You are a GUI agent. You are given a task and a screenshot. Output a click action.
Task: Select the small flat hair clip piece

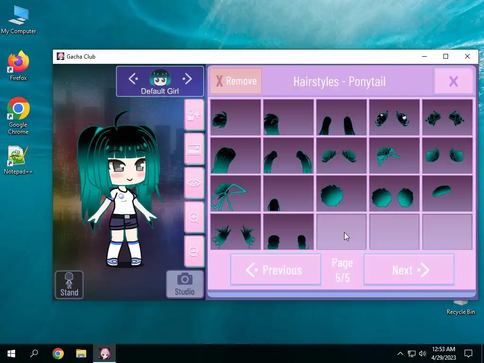coord(447,193)
